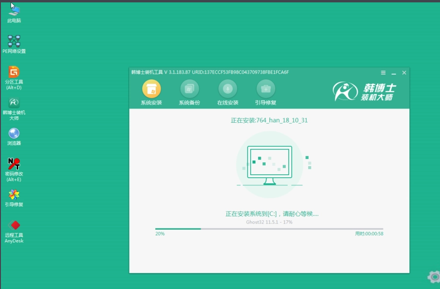Minimize the 韩博士装机工具 window
The width and height of the screenshot is (440, 289).
point(394,73)
